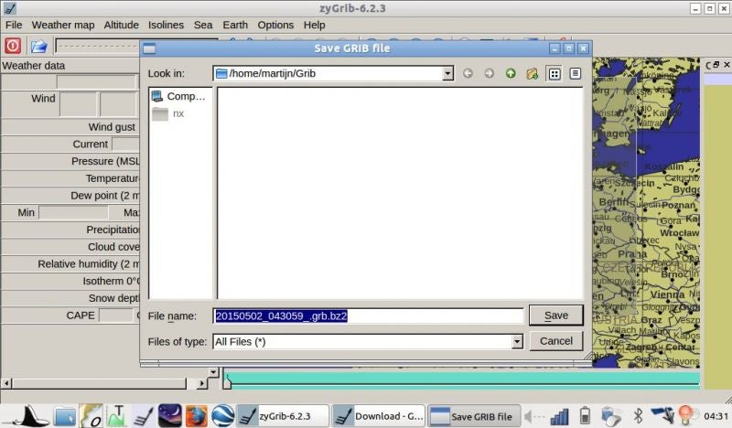
Task: Open the Weather map menu
Action: pyautogui.click(x=63, y=25)
